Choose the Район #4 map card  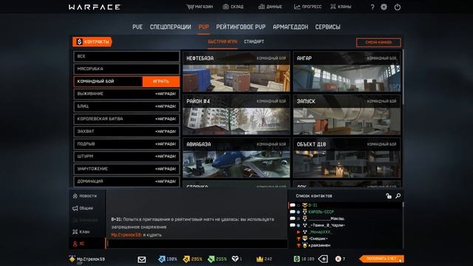[x=236, y=115]
